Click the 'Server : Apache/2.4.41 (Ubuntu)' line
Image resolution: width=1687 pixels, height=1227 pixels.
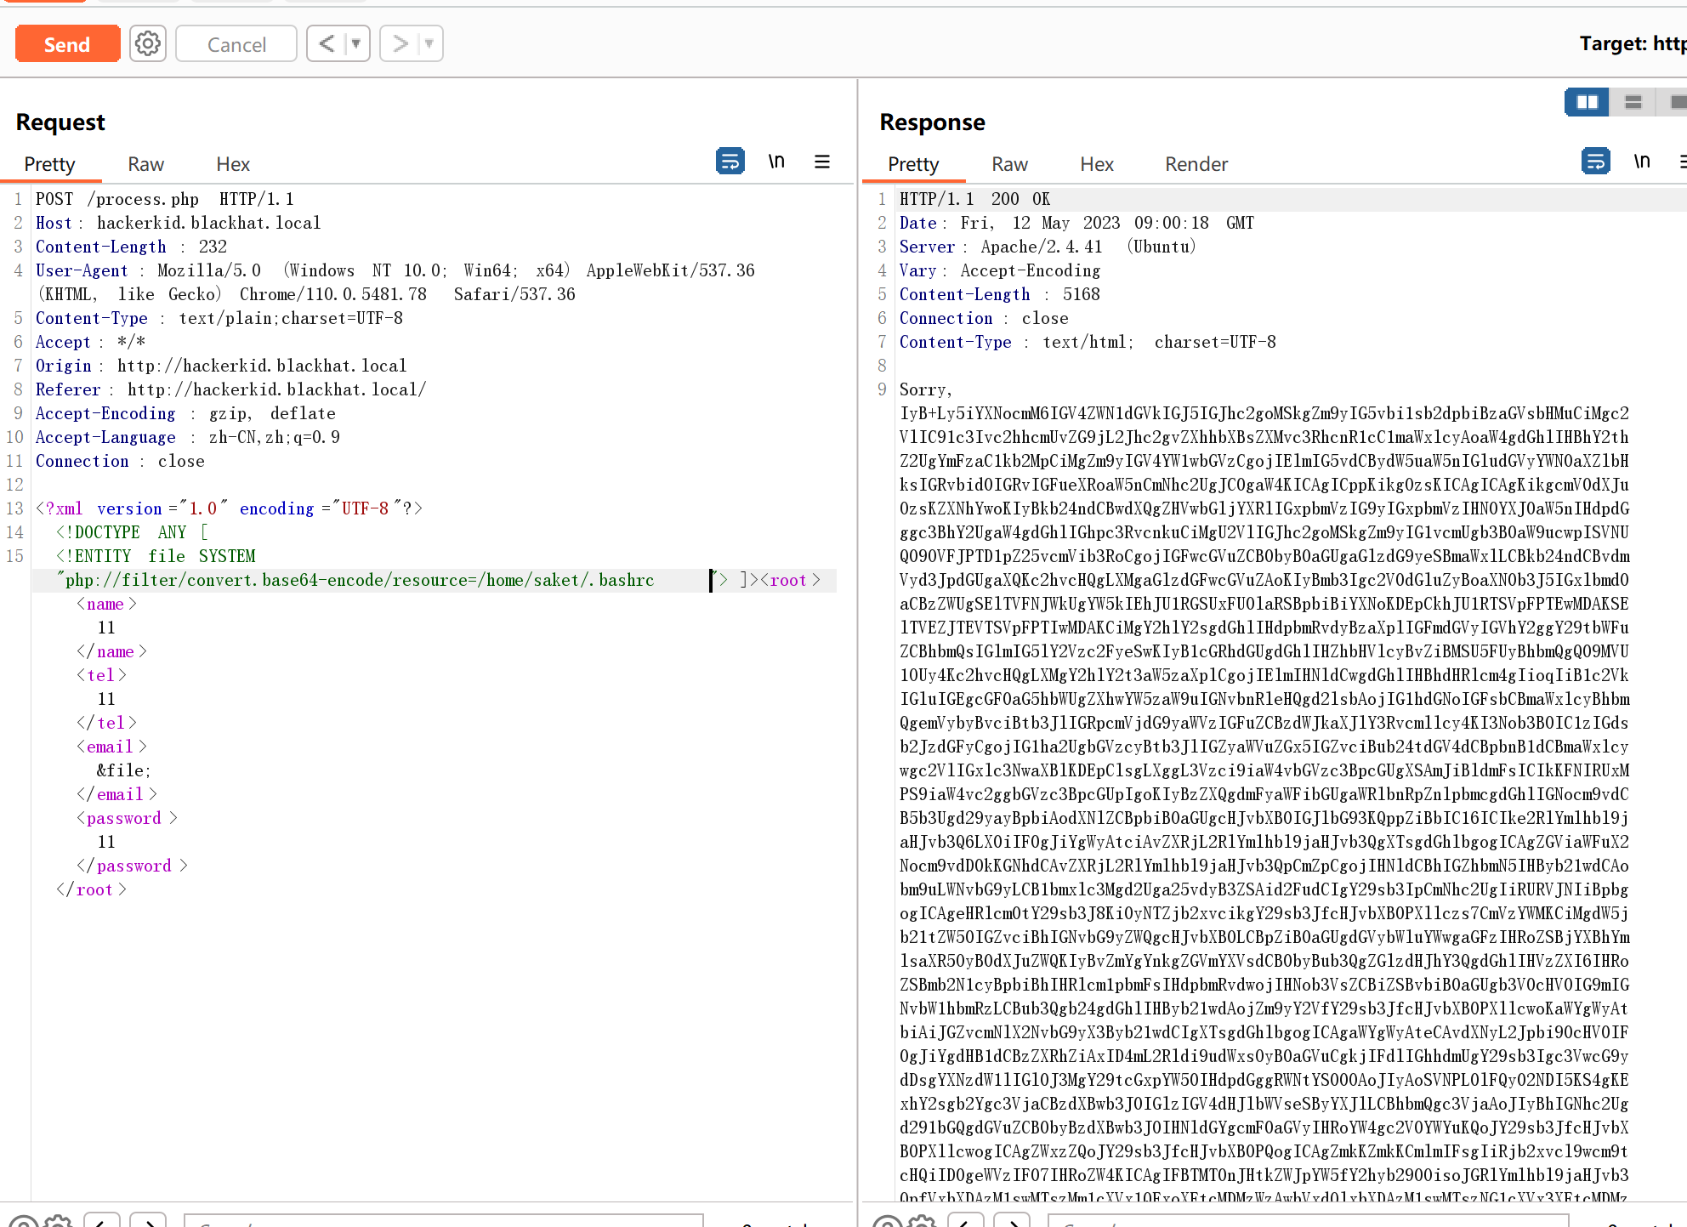(1048, 247)
